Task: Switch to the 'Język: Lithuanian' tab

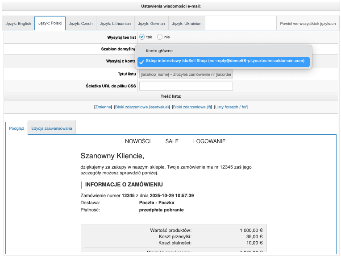Action: coord(115,24)
